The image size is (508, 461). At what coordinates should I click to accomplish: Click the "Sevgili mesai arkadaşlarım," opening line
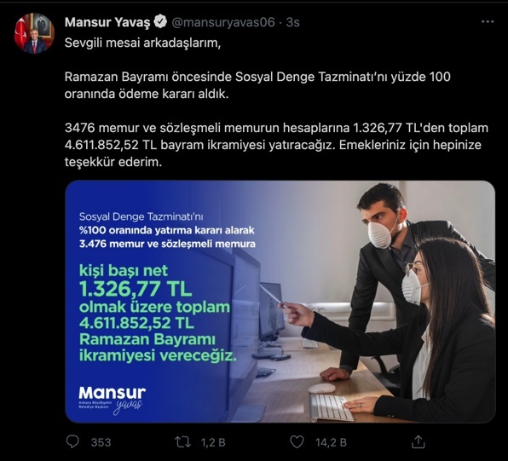[x=142, y=43]
